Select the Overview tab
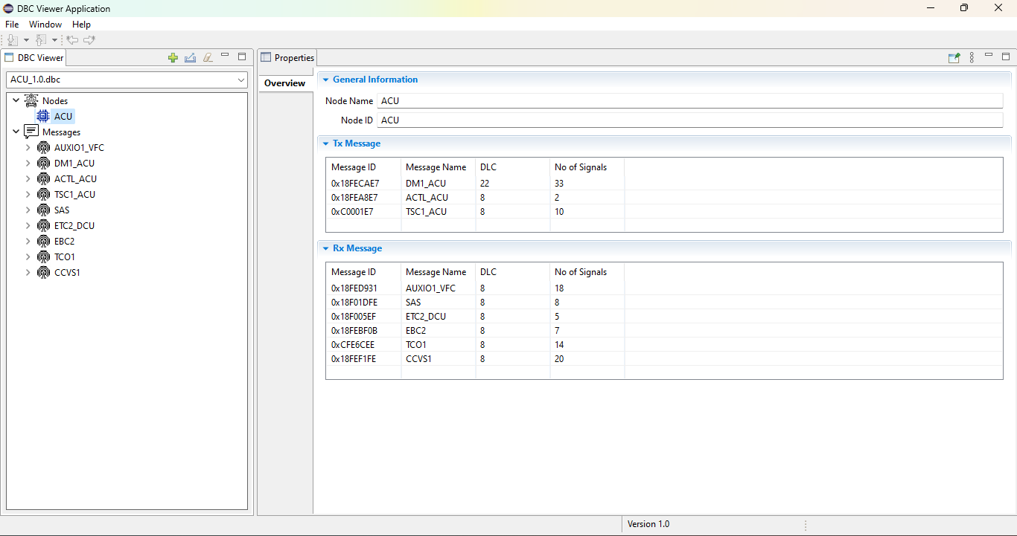The image size is (1017, 536). point(284,83)
